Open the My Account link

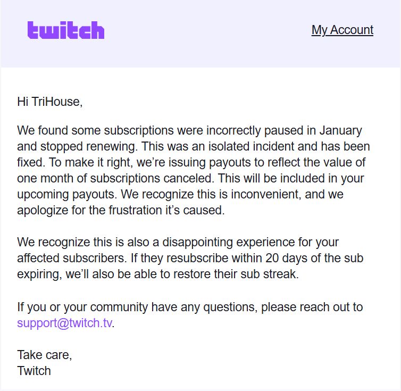tap(342, 30)
